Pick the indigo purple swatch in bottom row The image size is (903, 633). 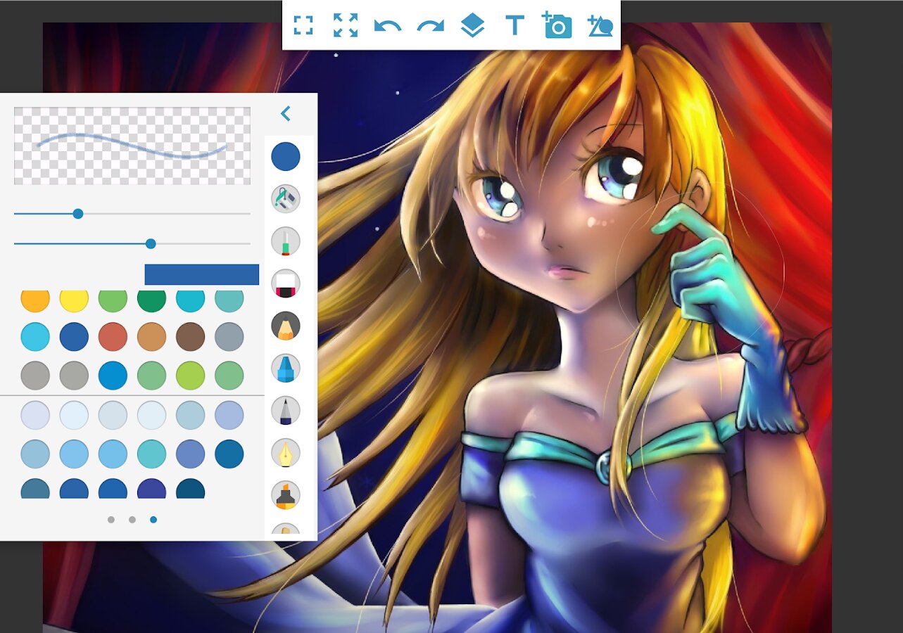coord(151,488)
